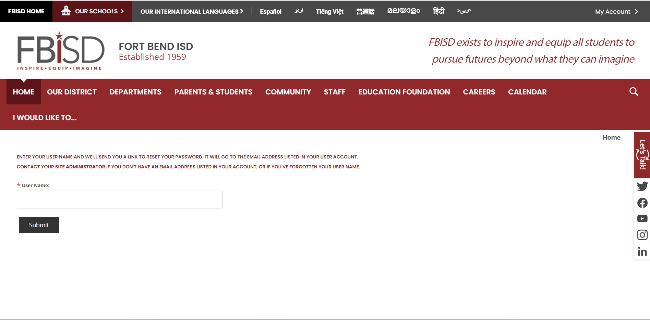Open the I Would Like To... menu

pos(45,117)
